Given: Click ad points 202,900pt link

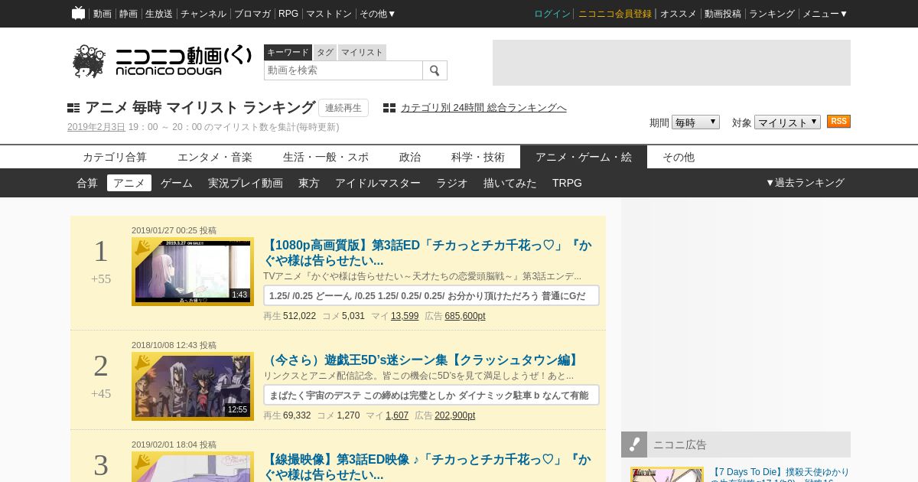Looking at the screenshot, I should pyautogui.click(x=454, y=415).
